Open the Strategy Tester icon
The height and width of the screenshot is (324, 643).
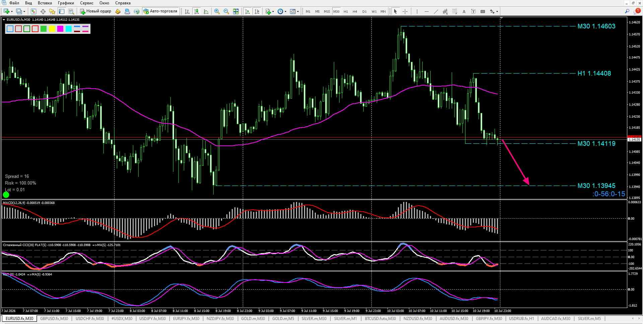(x=71, y=11)
